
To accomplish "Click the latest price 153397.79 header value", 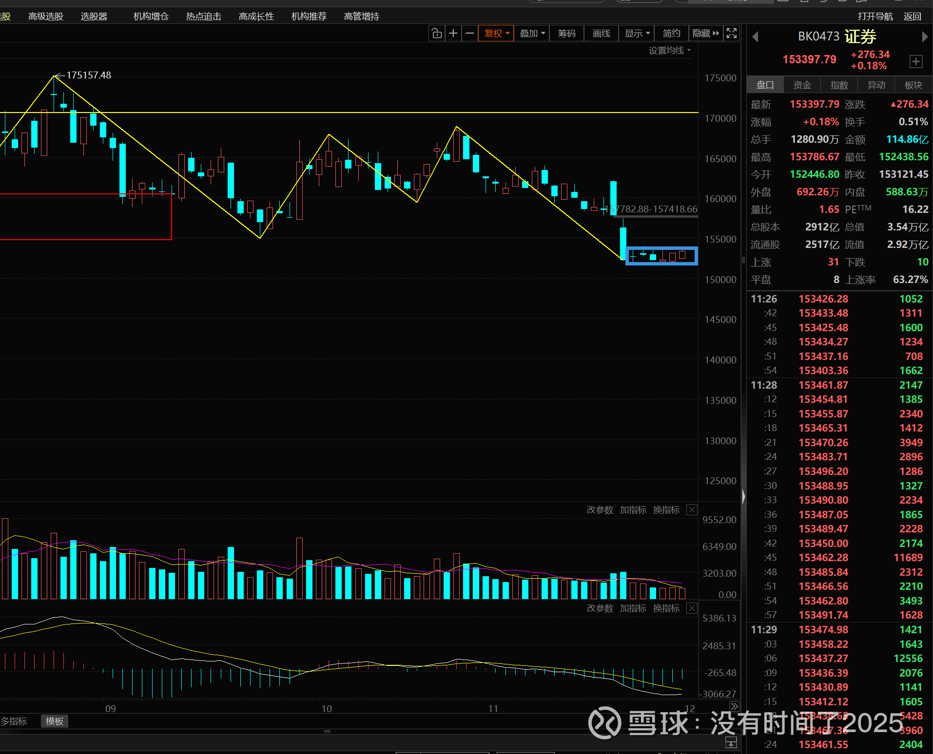I will [x=810, y=59].
